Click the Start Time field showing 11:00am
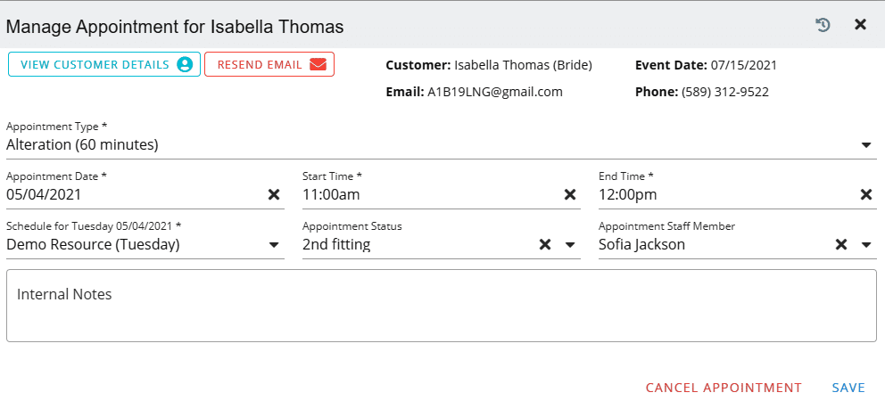The height and width of the screenshot is (409, 885). 428,194
